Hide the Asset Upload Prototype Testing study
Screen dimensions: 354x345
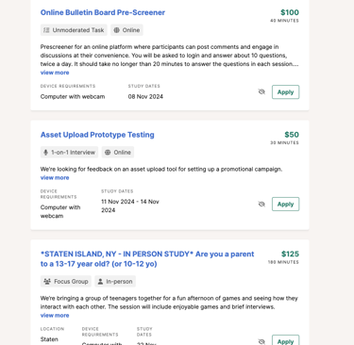click(261, 205)
